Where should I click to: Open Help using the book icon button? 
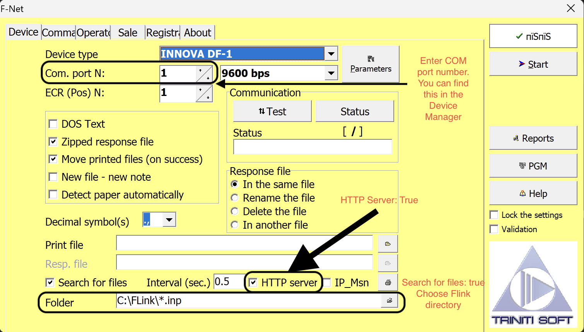click(533, 193)
